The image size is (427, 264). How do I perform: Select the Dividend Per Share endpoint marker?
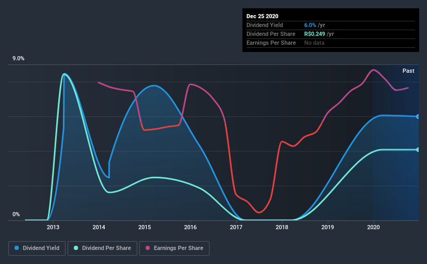point(418,150)
